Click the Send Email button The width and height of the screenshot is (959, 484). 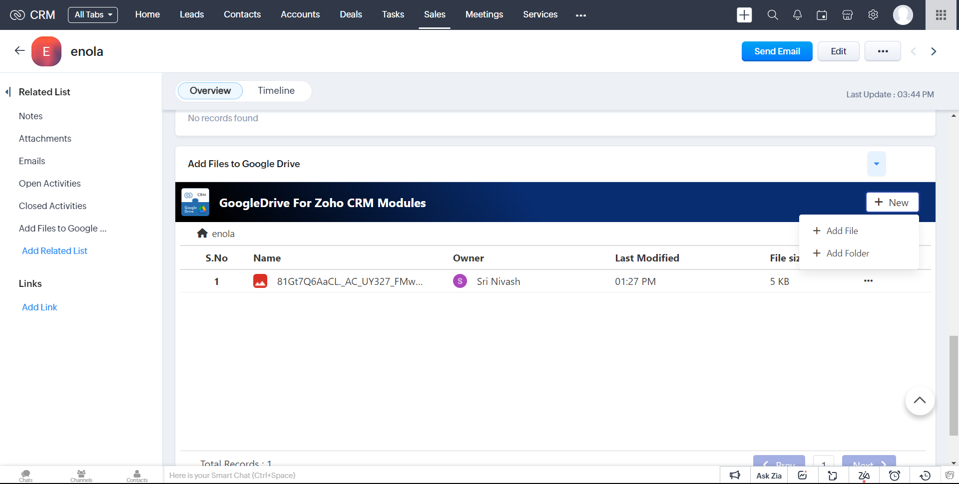777,51
